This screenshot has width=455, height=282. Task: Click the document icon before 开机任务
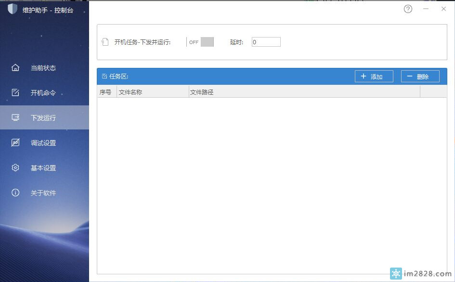pyautogui.click(x=105, y=42)
